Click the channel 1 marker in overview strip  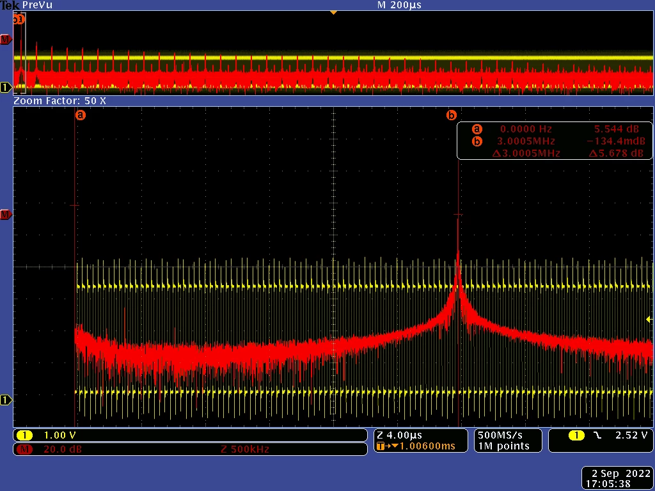coord(5,87)
